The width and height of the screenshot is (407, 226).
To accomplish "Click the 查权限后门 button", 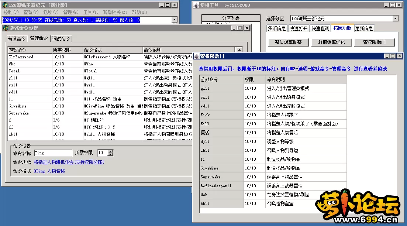I will 374,42.
